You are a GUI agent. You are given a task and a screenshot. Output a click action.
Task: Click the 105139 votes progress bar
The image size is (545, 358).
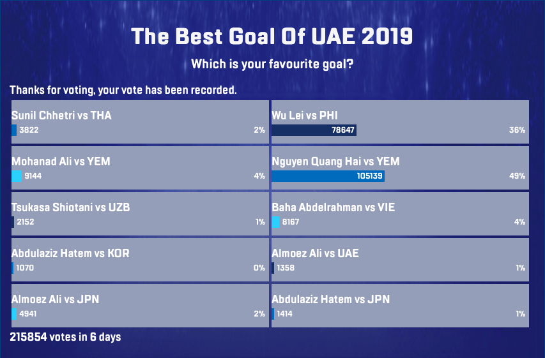328,176
